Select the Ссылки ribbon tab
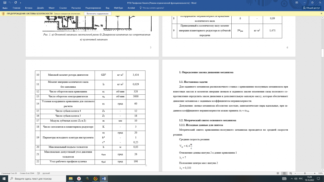This screenshot has width=324, height=182. click(63, 8)
